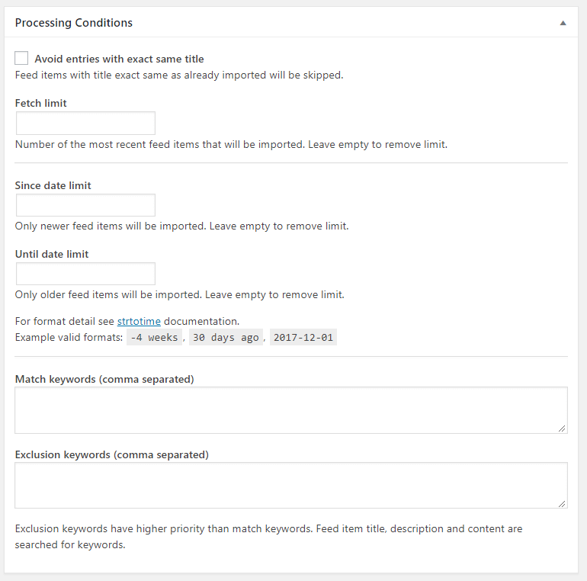Screen dimensions: 587x581
Task: Click inside the Match keywords textarea
Action: point(290,410)
